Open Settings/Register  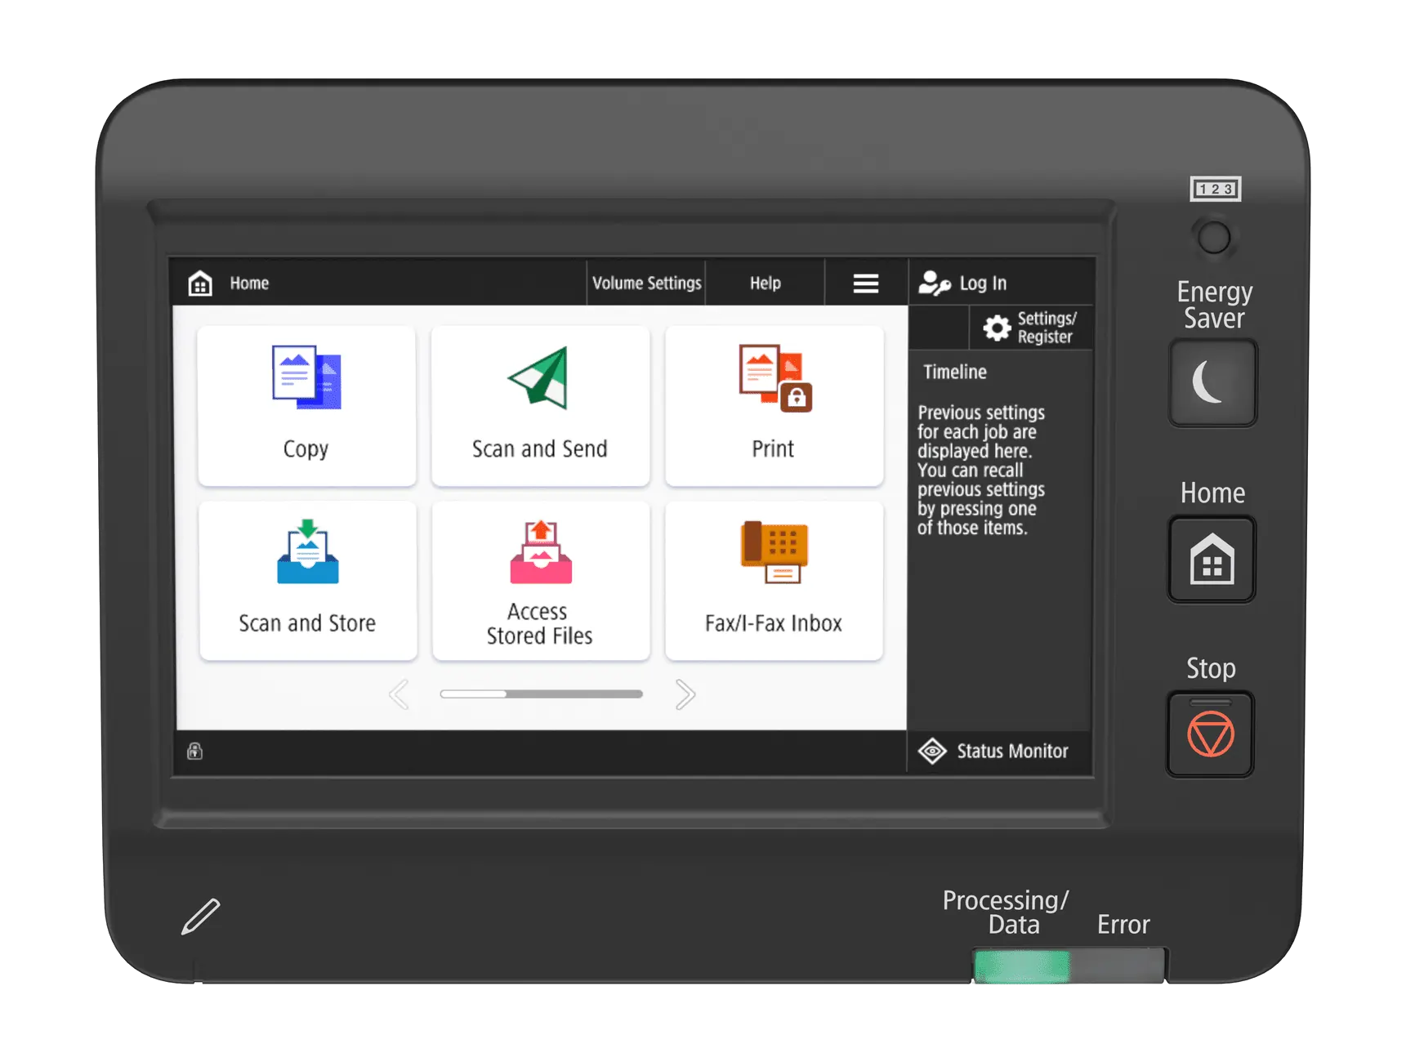(x=1031, y=328)
